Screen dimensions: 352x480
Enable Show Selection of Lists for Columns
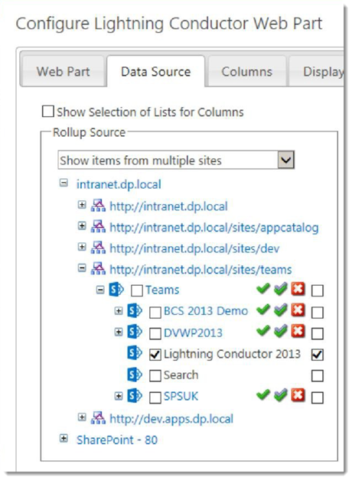(48, 111)
